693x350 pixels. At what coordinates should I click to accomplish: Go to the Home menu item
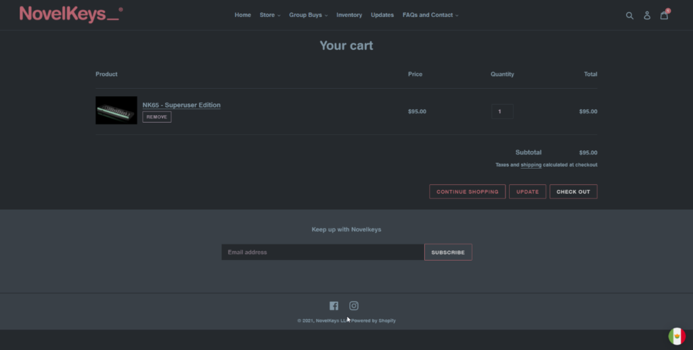(x=243, y=15)
